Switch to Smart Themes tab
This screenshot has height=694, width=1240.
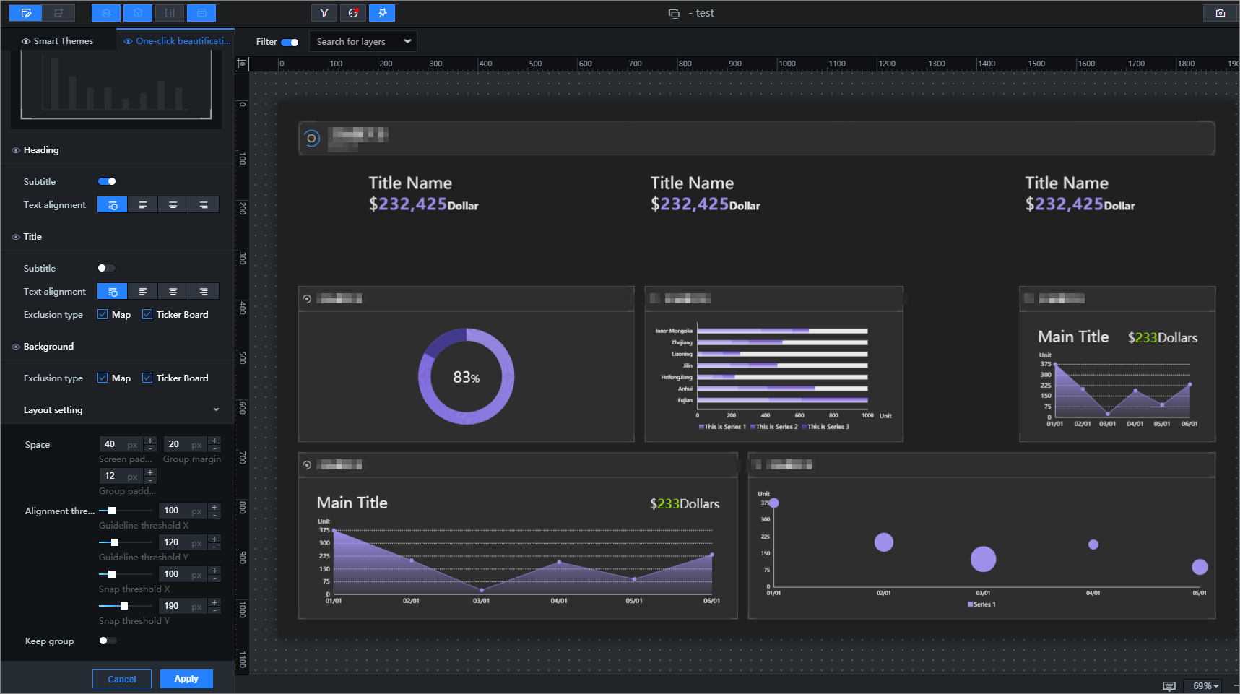point(58,41)
